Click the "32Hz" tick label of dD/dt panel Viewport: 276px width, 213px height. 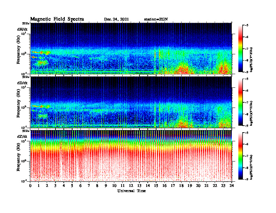point(26,77)
